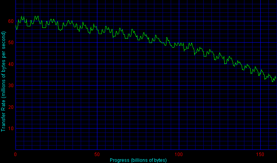
Task: Click the Y-axis label 50
Action: click(11, 43)
